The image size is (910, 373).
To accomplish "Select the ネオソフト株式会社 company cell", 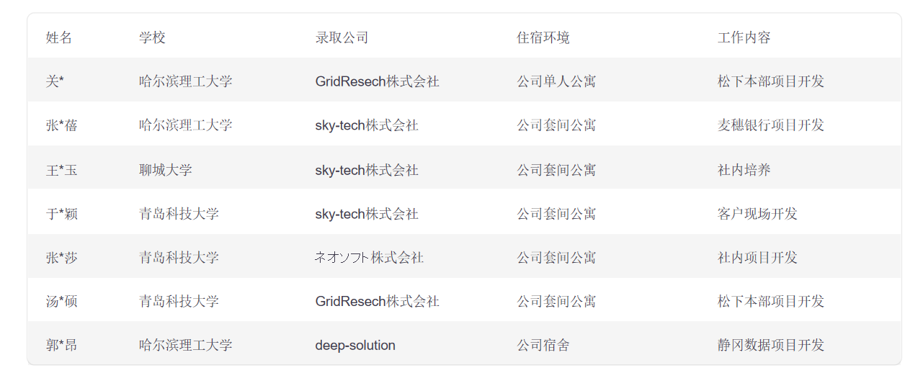I will [x=369, y=258].
